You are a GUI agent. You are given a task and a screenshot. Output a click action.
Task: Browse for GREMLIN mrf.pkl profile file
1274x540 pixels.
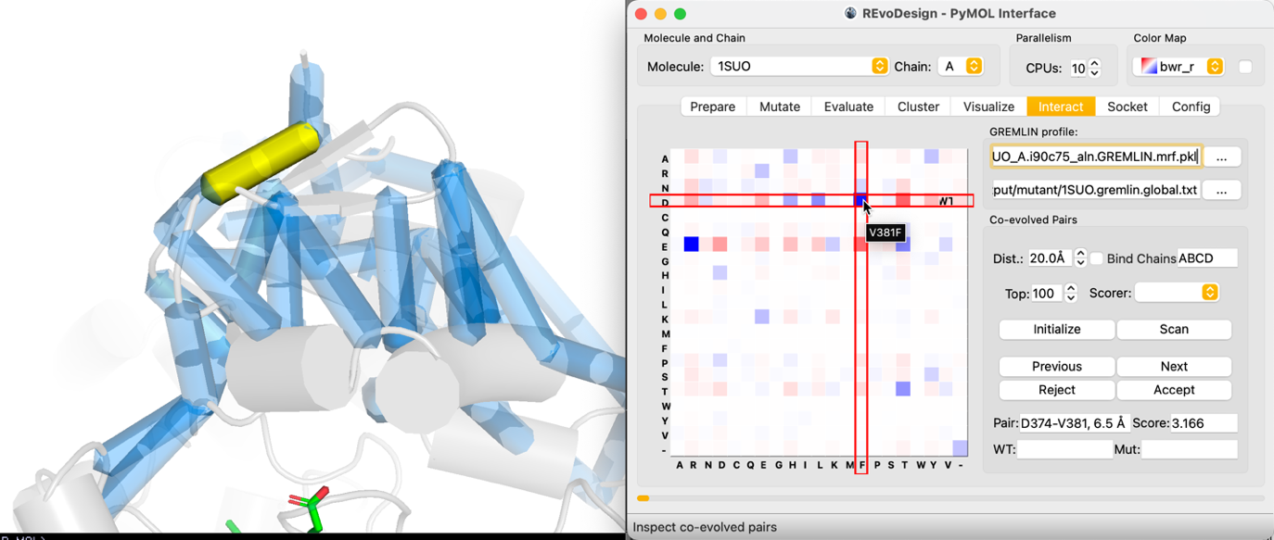click(1221, 157)
